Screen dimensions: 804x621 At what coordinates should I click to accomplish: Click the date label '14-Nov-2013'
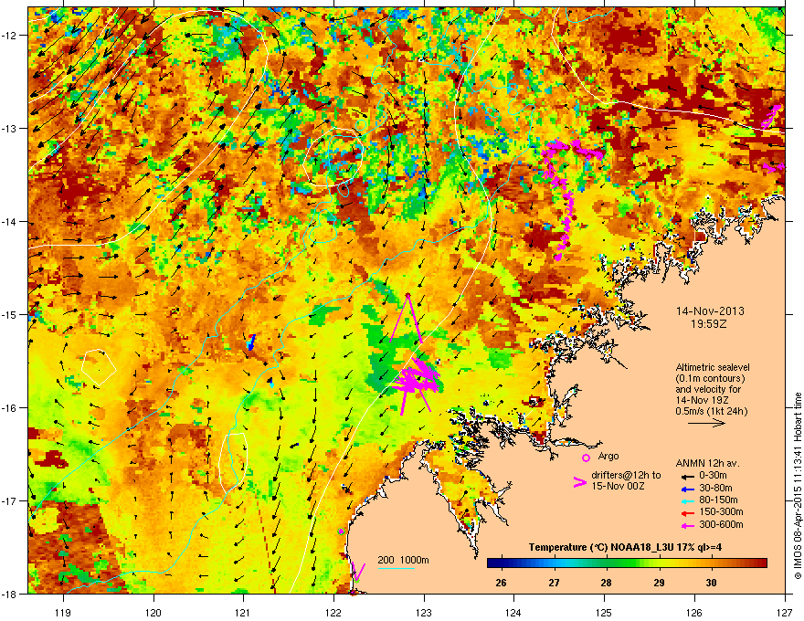pyautogui.click(x=710, y=311)
